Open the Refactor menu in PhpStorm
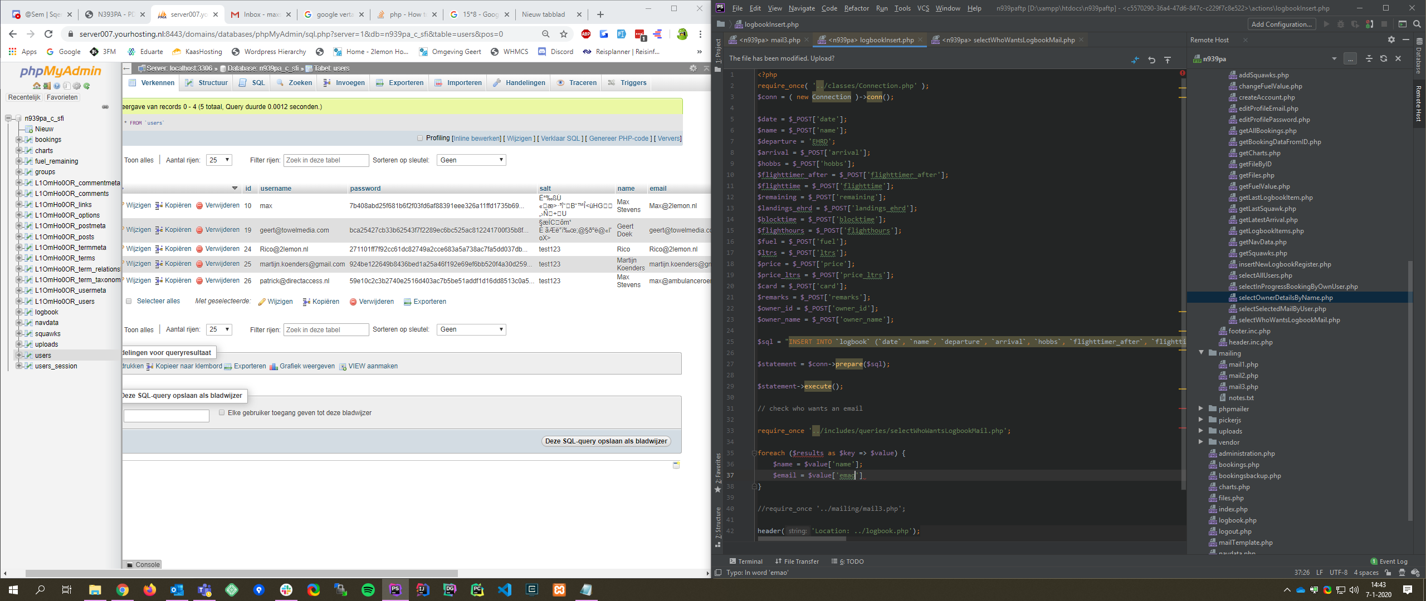1426x601 pixels. click(x=856, y=8)
